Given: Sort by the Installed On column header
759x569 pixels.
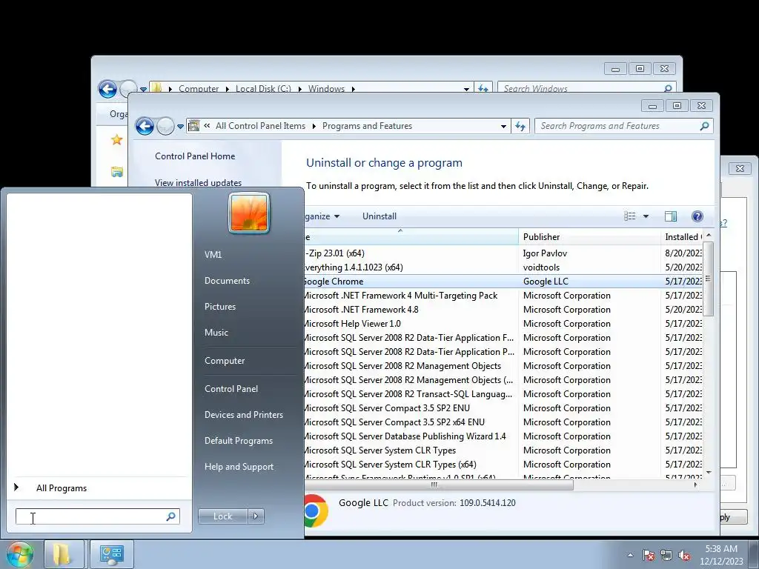Looking at the screenshot, I should pyautogui.click(x=682, y=236).
